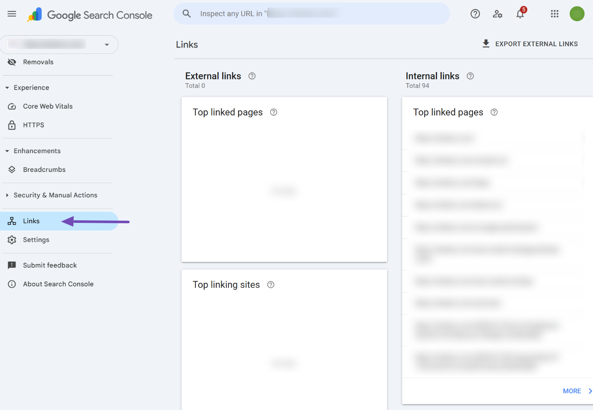Click the export download arrow icon
The width and height of the screenshot is (593, 410).
pyautogui.click(x=486, y=43)
